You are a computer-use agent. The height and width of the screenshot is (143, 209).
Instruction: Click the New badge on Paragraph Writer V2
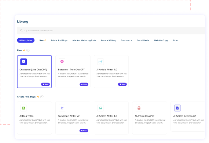(x=84, y=131)
